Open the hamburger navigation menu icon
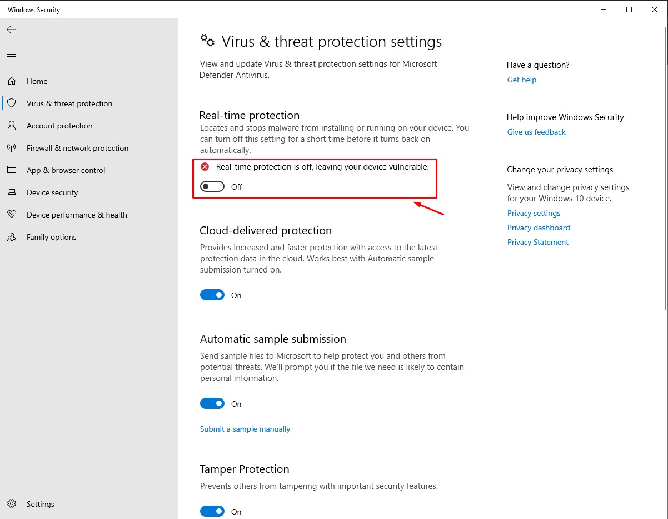 click(11, 54)
